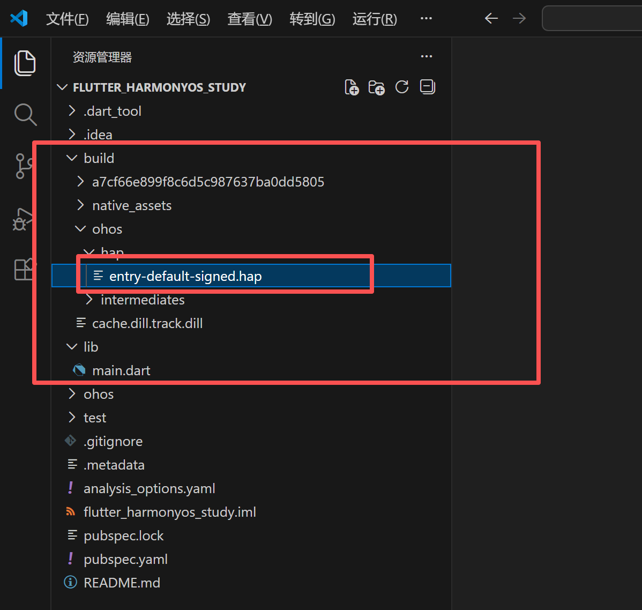This screenshot has height=610, width=642.
Task: Click the file icon beside entry-default-signed.hap
Action: 98,276
